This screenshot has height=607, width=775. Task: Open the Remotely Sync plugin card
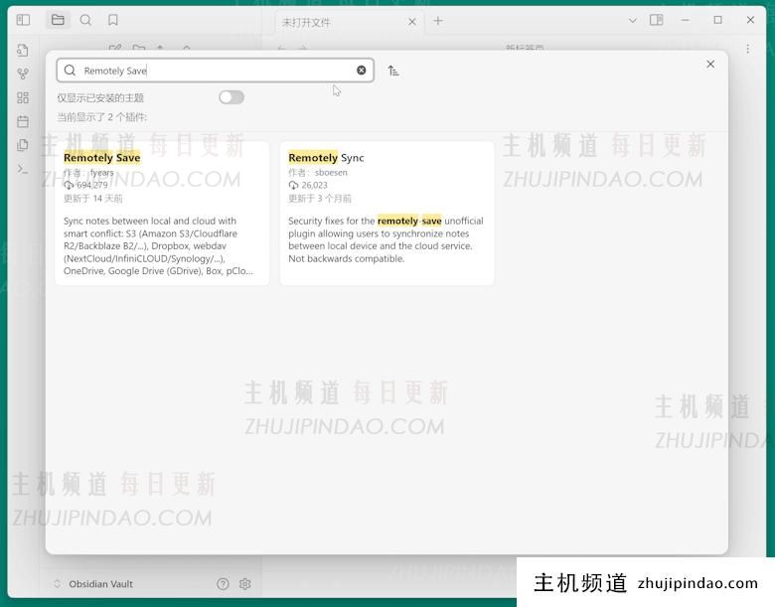pyautogui.click(x=387, y=213)
